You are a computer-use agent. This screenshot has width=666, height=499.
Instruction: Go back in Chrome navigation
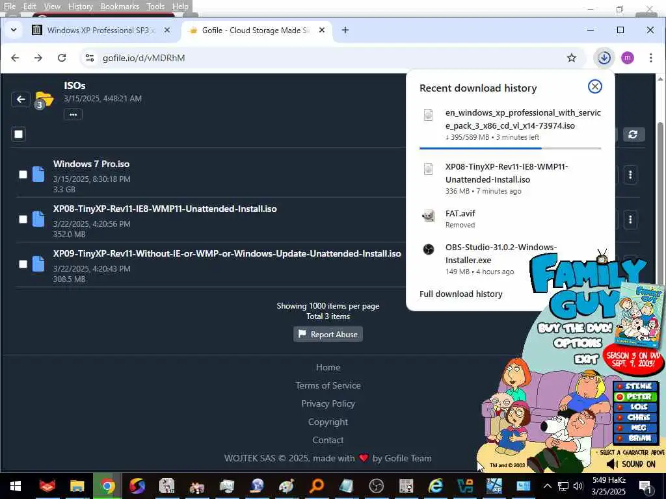click(16, 58)
